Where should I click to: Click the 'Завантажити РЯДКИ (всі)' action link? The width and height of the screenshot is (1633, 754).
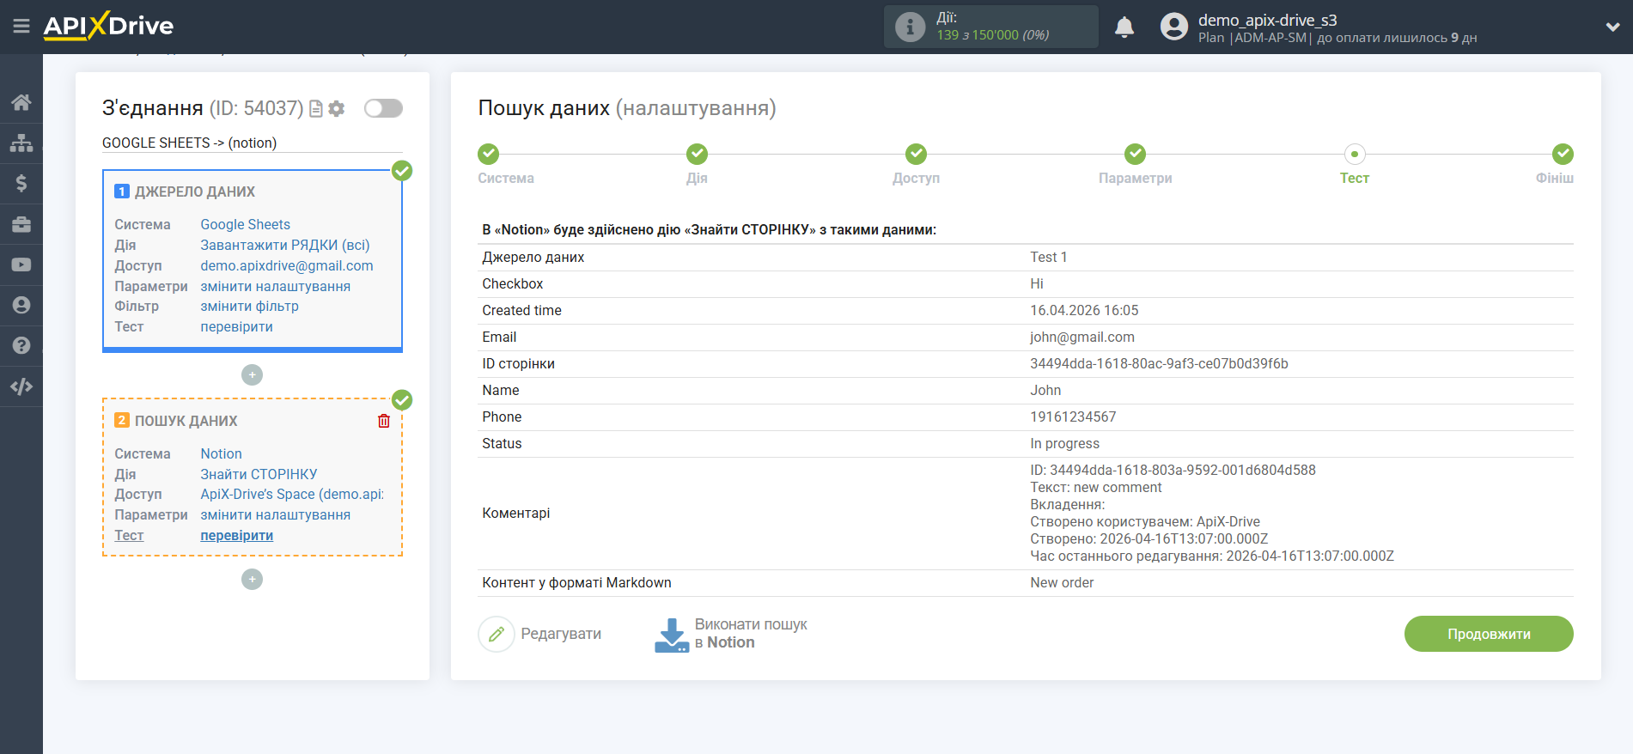point(285,245)
